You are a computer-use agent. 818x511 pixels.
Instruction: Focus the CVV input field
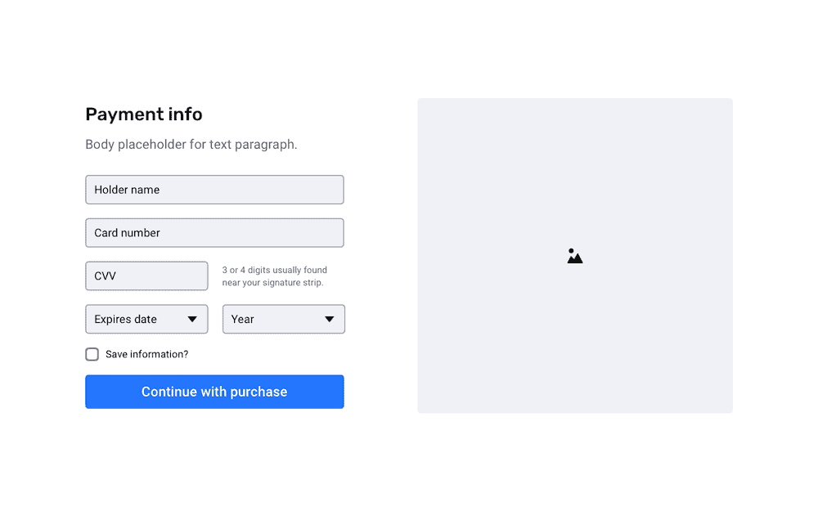click(146, 276)
